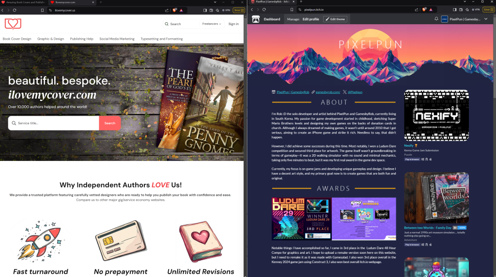496x277 pixels.
Task: Bookmark the pixelpun.itch.io page
Action: (x=292, y=10)
